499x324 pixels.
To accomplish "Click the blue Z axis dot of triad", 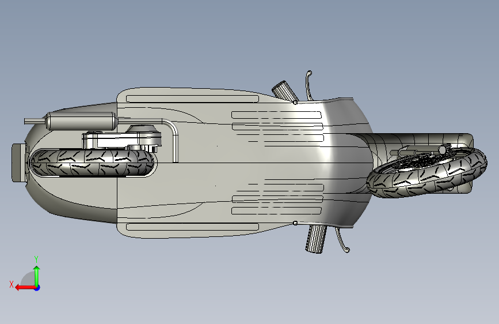I will click(x=37, y=288).
